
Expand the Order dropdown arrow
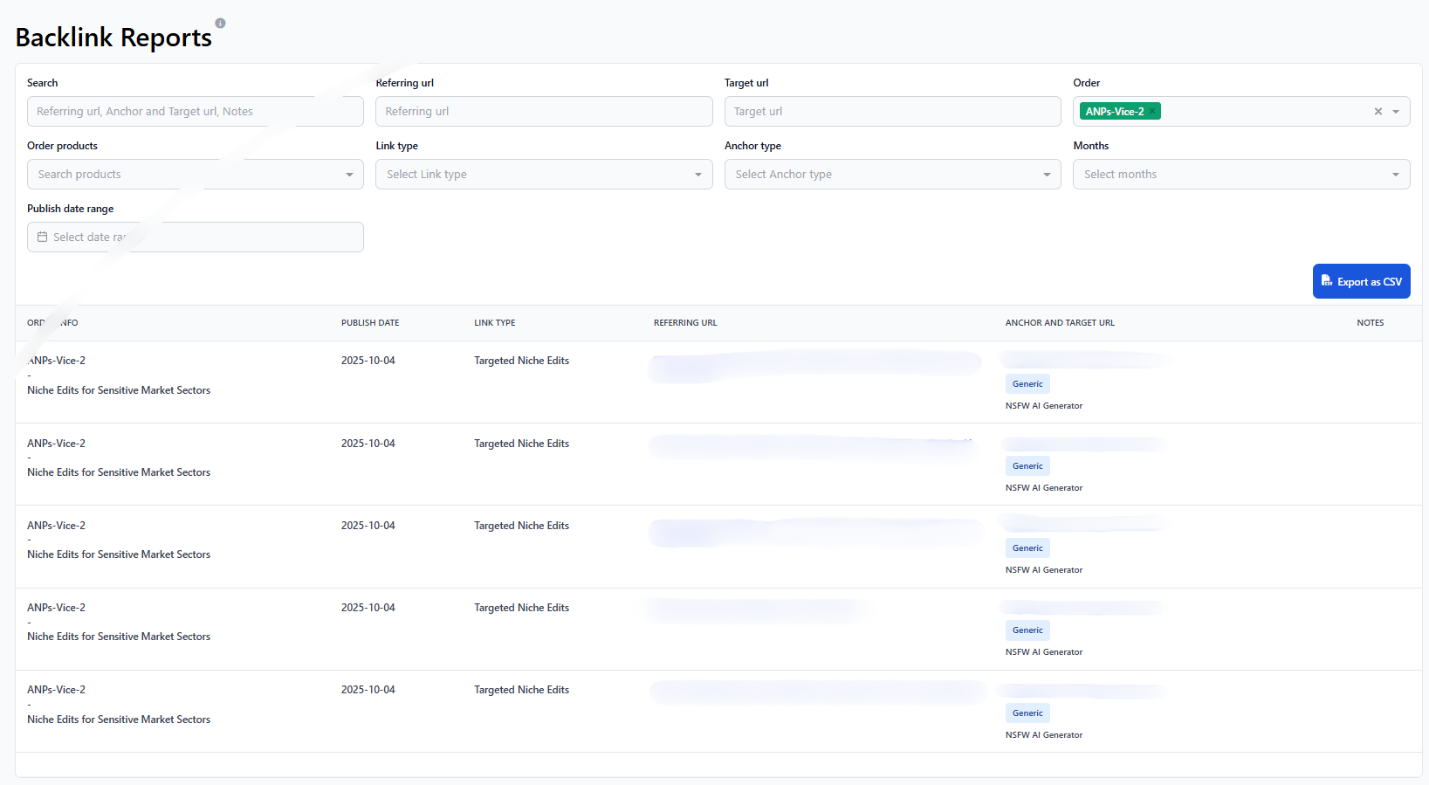tap(1396, 112)
